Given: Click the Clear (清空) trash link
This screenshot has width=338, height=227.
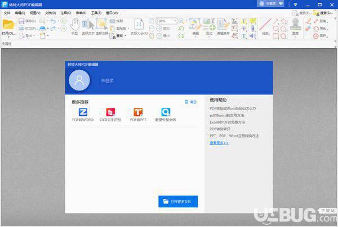Looking at the screenshot, I should pos(190,102).
